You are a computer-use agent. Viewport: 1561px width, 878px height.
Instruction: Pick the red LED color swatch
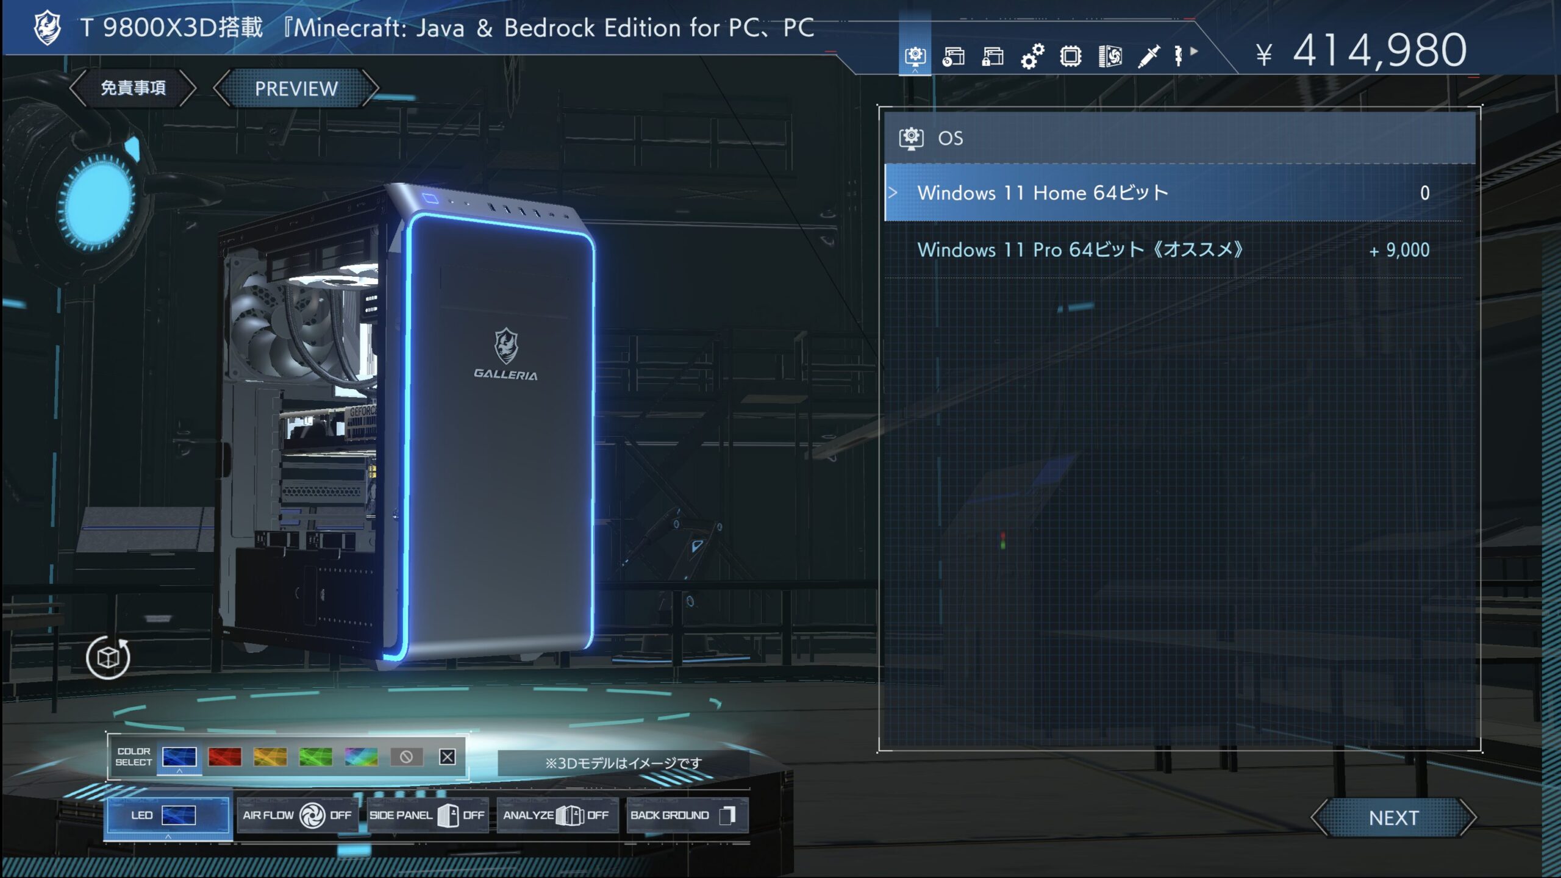click(224, 757)
